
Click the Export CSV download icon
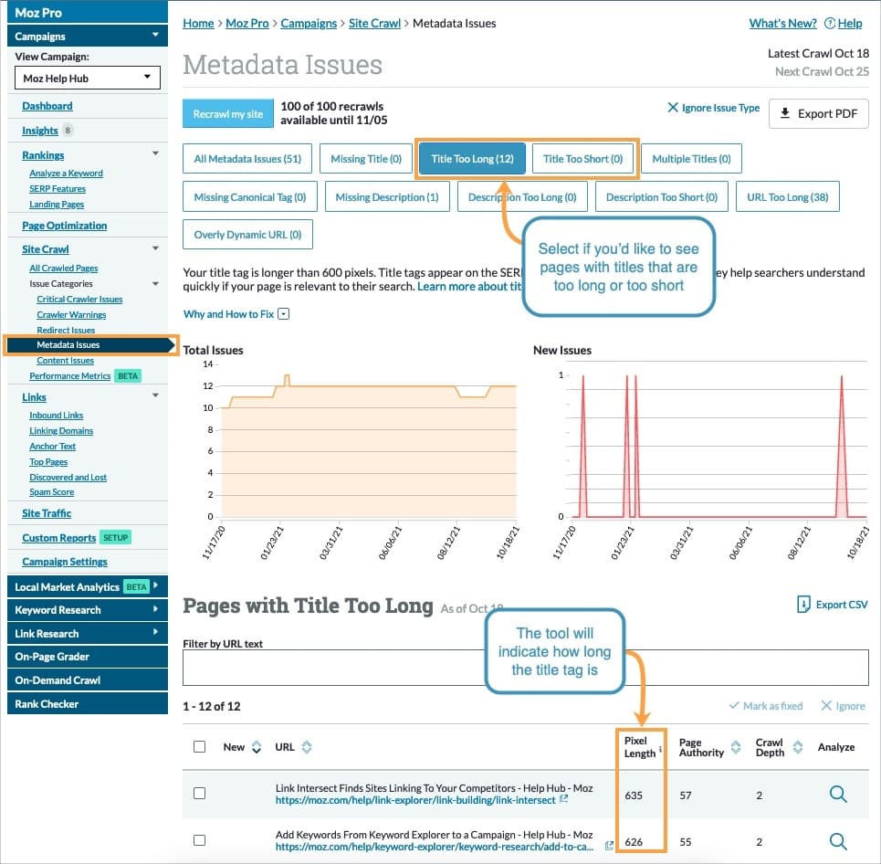803,604
